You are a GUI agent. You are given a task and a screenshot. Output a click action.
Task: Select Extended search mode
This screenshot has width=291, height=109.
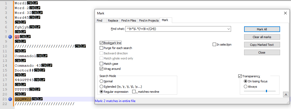coord(101,87)
